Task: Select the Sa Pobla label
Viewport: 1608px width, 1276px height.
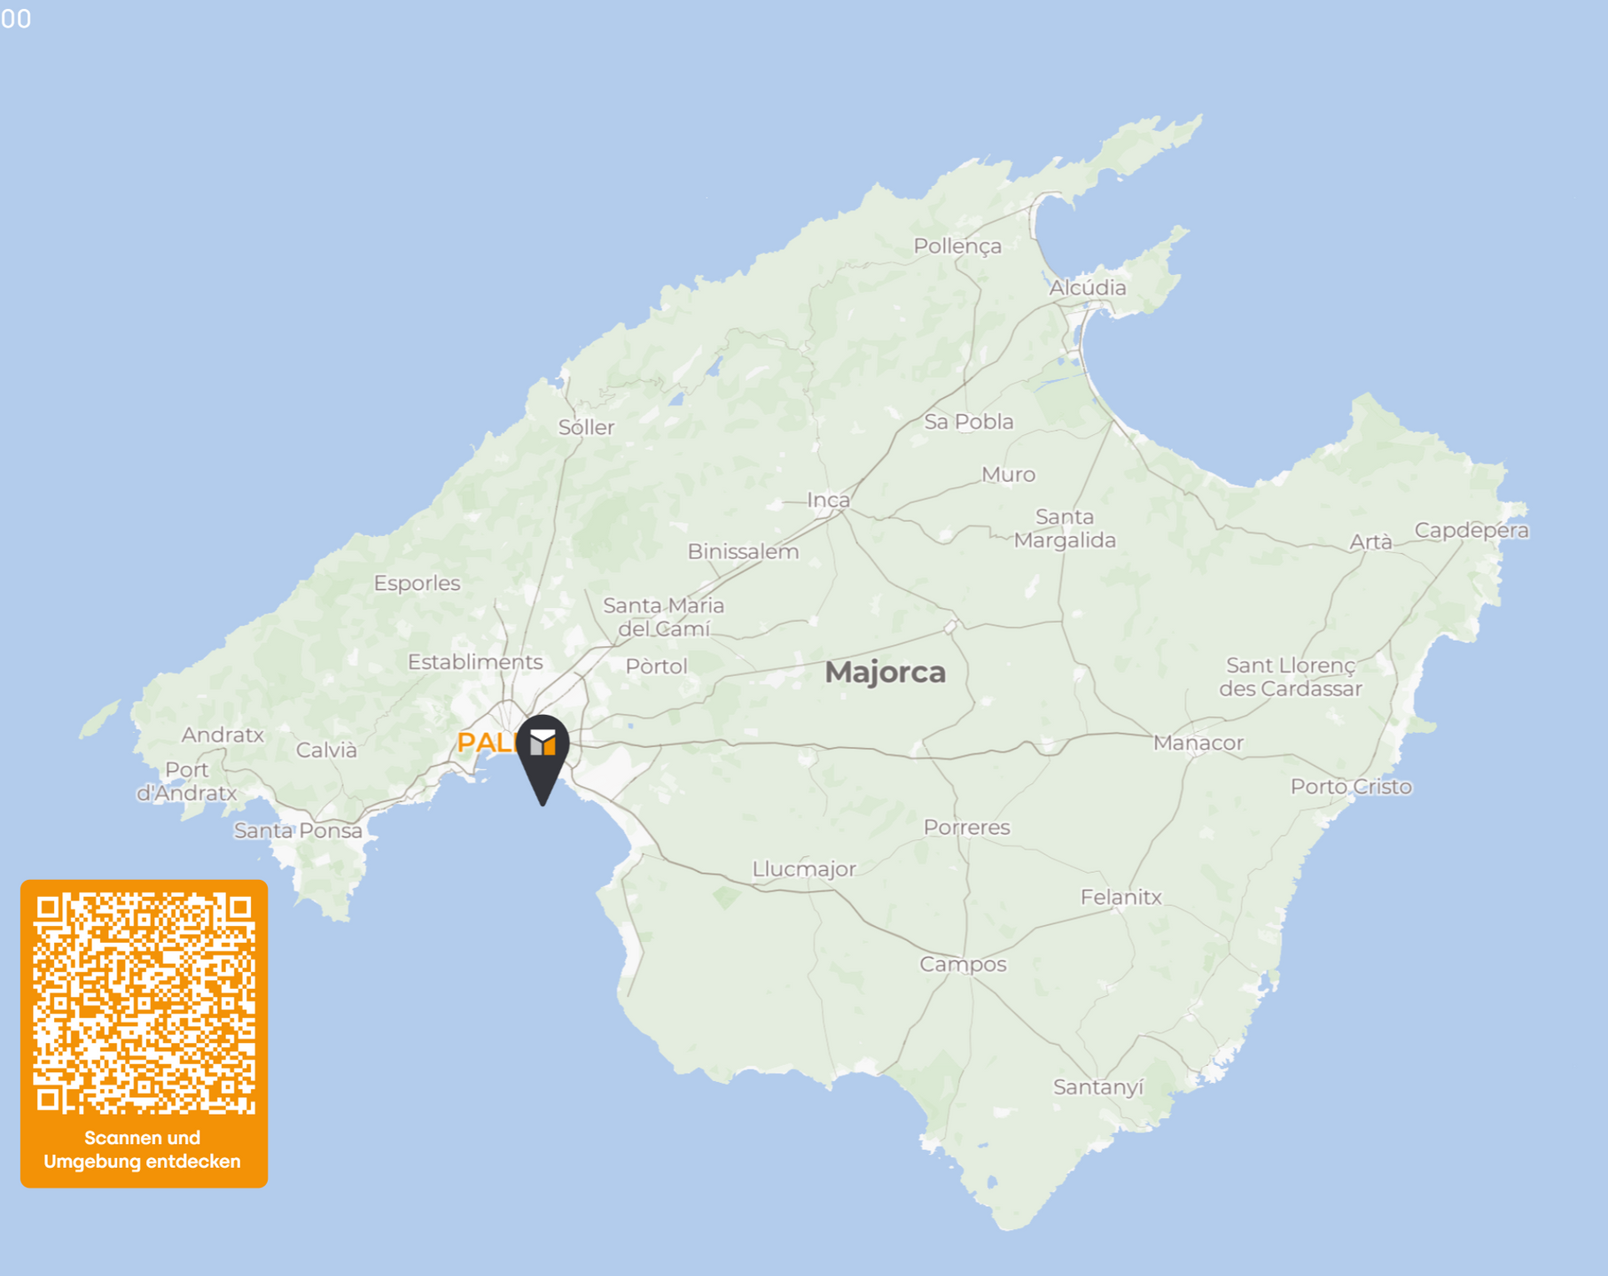Action: click(968, 422)
